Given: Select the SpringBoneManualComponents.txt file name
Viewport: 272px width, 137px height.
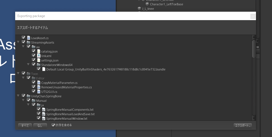Looking at the screenshot, I should (70, 110).
